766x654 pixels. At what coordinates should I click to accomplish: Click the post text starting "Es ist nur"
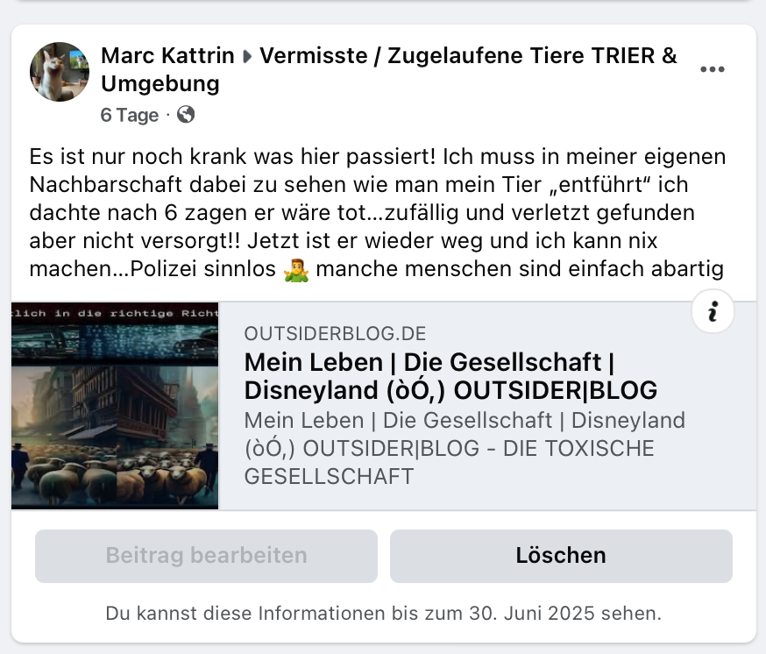coord(377,213)
